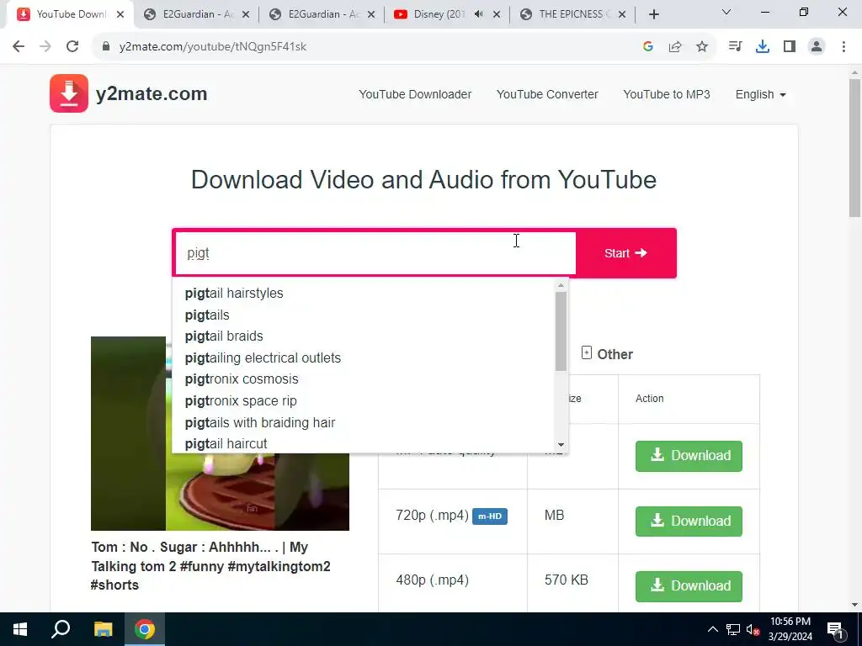Open Windows taskbar search
The image size is (862, 646).
coord(61,629)
